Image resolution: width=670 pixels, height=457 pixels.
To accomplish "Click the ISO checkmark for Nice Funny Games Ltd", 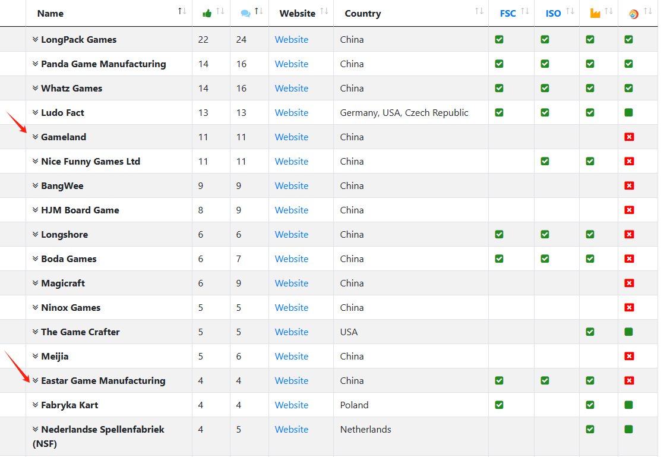I will click(x=545, y=161).
